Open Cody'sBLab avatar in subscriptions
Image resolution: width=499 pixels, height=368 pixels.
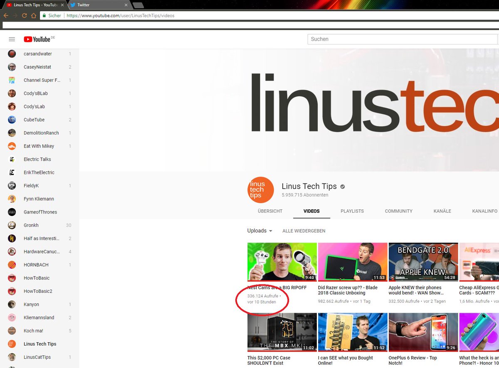pyautogui.click(x=12, y=93)
